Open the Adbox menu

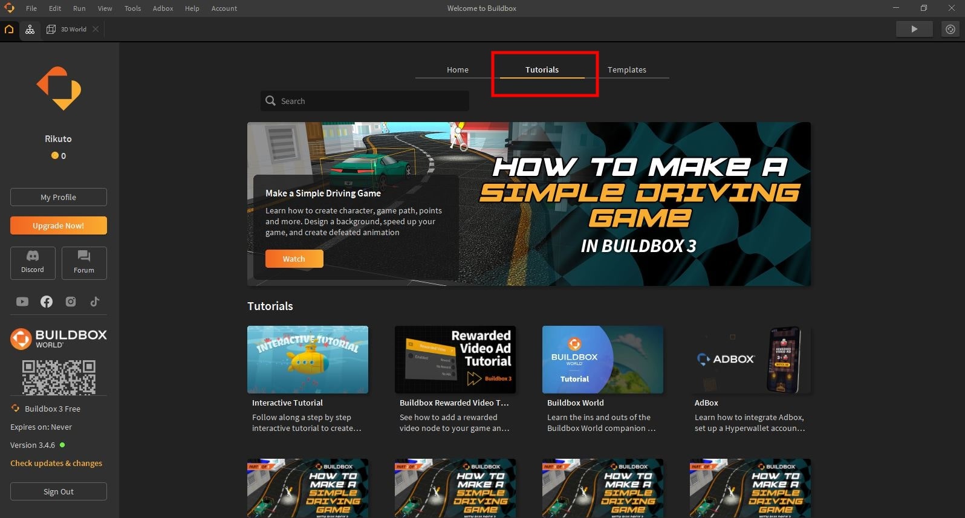163,8
